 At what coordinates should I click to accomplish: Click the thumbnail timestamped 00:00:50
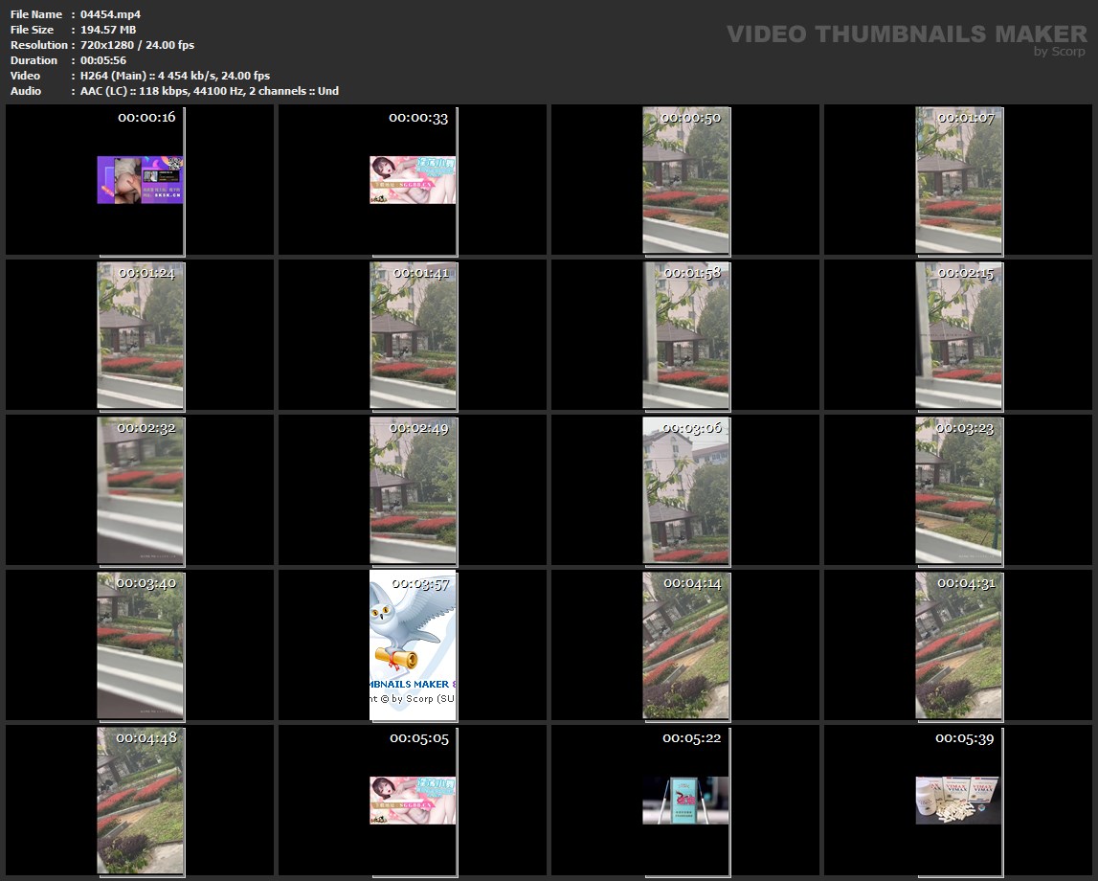685,180
